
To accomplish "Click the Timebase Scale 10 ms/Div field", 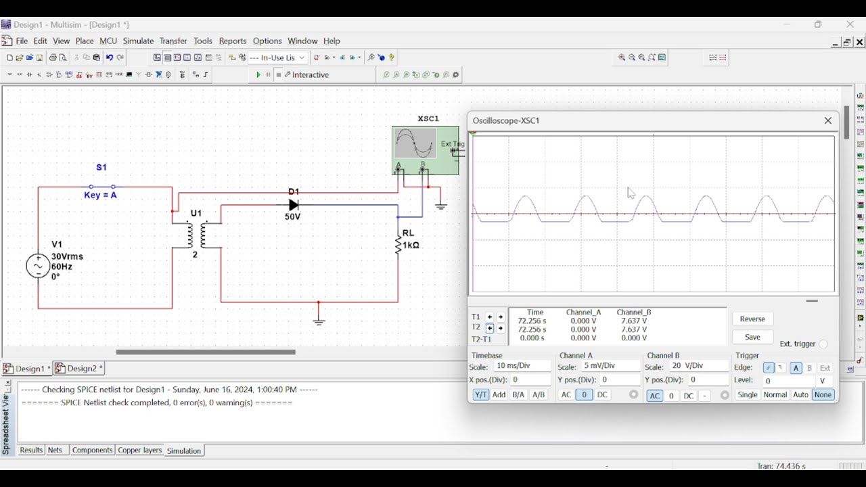I will (x=521, y=366).
